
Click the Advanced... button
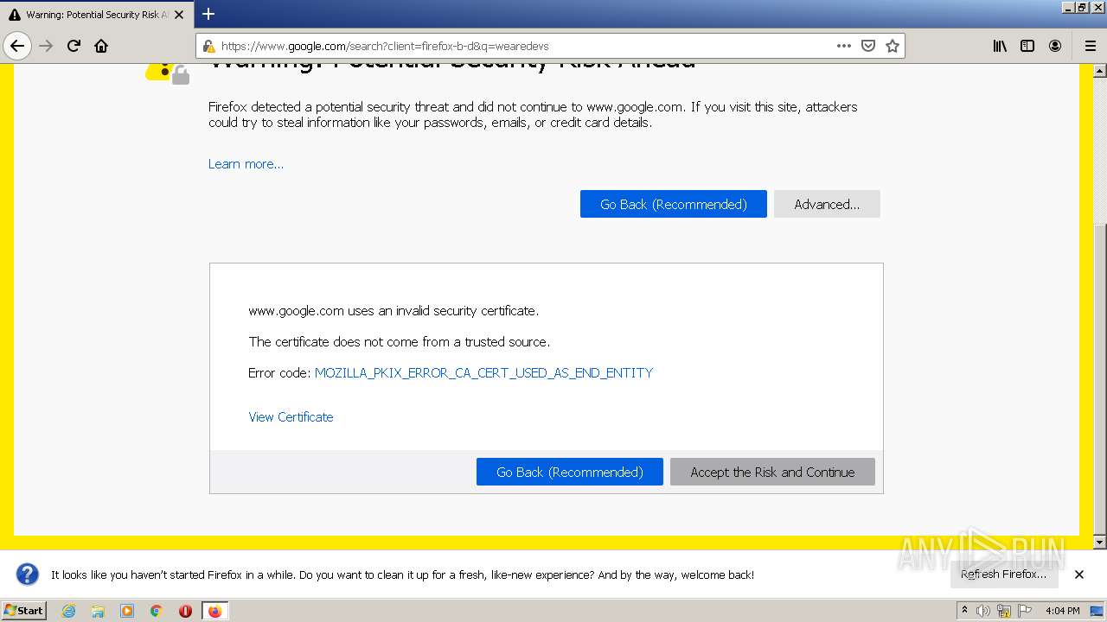point(827,204)
